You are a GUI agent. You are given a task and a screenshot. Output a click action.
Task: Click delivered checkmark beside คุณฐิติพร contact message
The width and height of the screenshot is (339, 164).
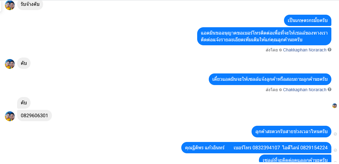335,150
